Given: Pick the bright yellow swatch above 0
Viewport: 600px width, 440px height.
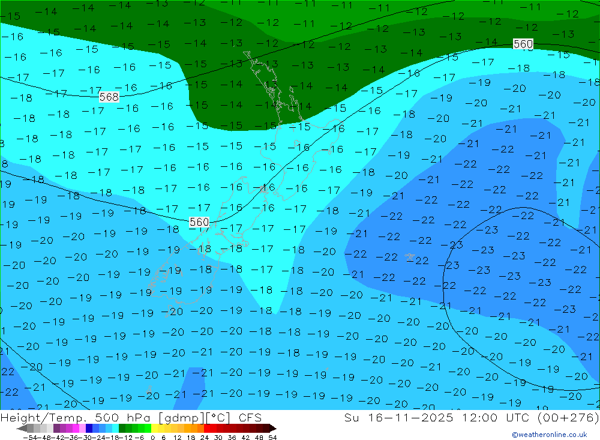Looking at the screenshot, I should 154,428.
